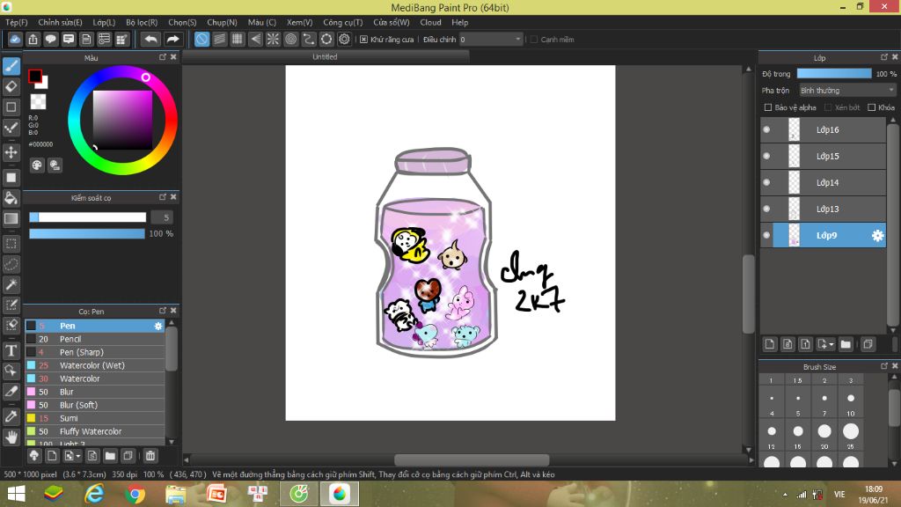Select the Watercolor (Wet) brush
Screen dimensions: 901x507
[95, 365]
